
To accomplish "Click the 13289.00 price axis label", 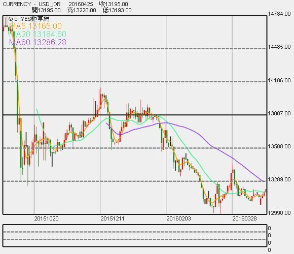I will click(279, 179).
